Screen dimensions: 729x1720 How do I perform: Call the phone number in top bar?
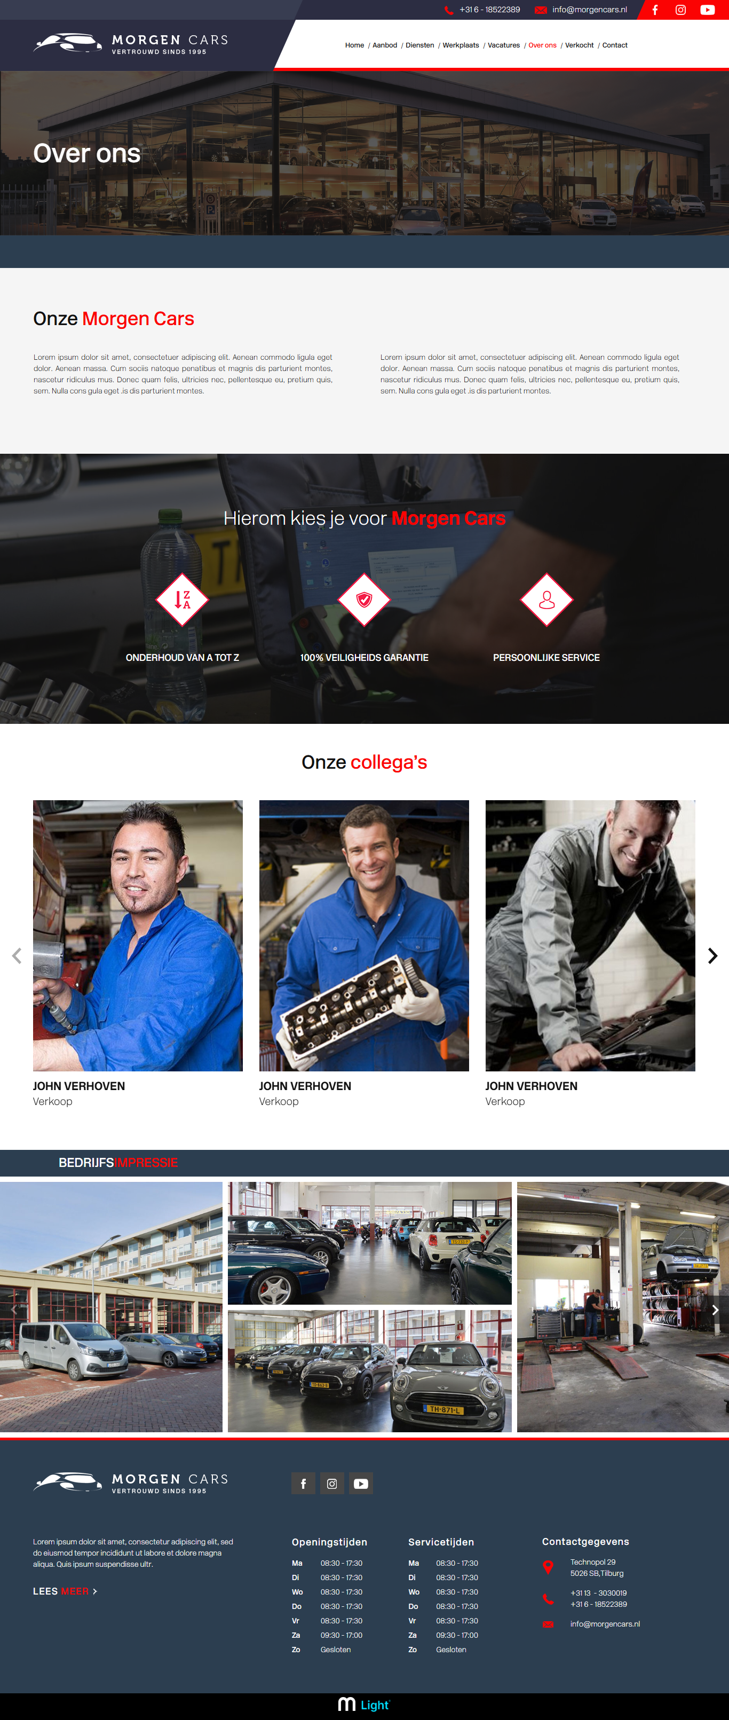(x=489, y=10)
